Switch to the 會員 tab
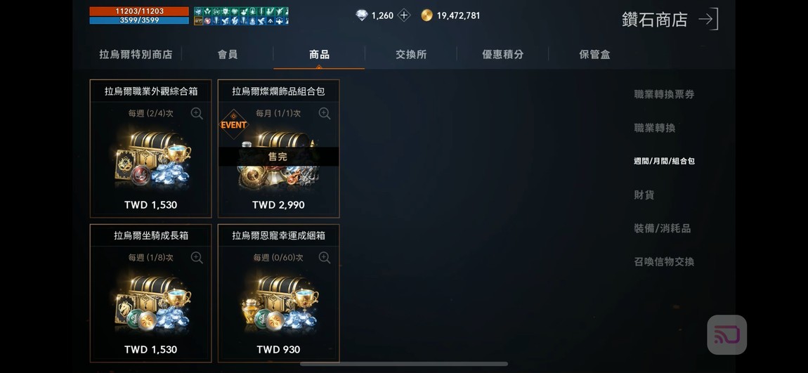 pos(227,54)
